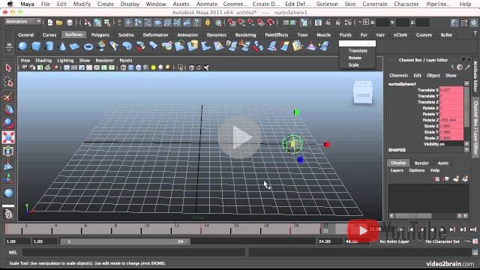Open the Shading panel menu
Screen dimensions: 480x270
[43, 60]
